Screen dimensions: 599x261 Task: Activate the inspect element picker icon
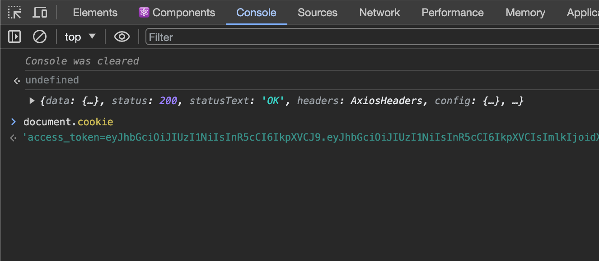point(15,13)
